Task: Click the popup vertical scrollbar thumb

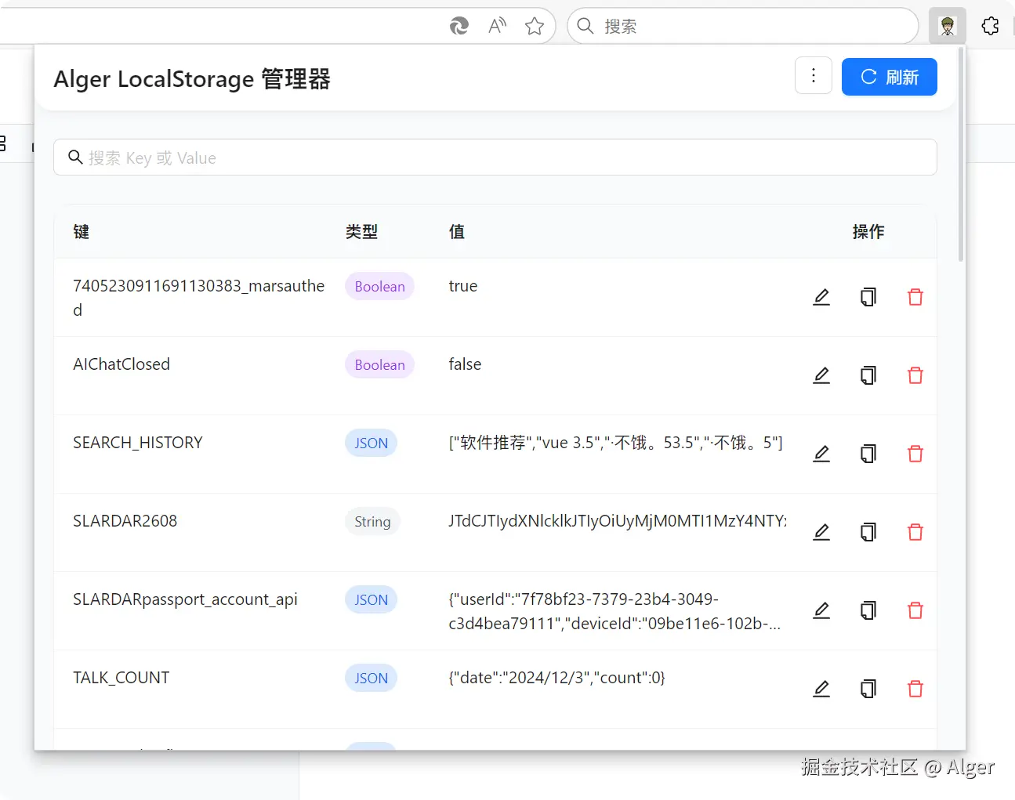Action: pyautogui.click(x=961, y=154)
